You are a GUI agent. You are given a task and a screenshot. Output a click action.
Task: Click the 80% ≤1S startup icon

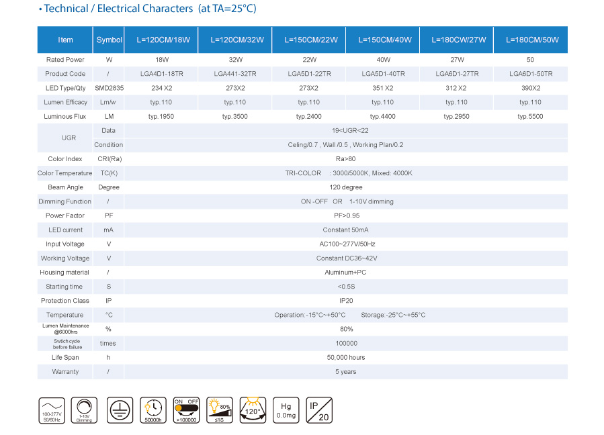pyautogui.click(x=220, y=409)
